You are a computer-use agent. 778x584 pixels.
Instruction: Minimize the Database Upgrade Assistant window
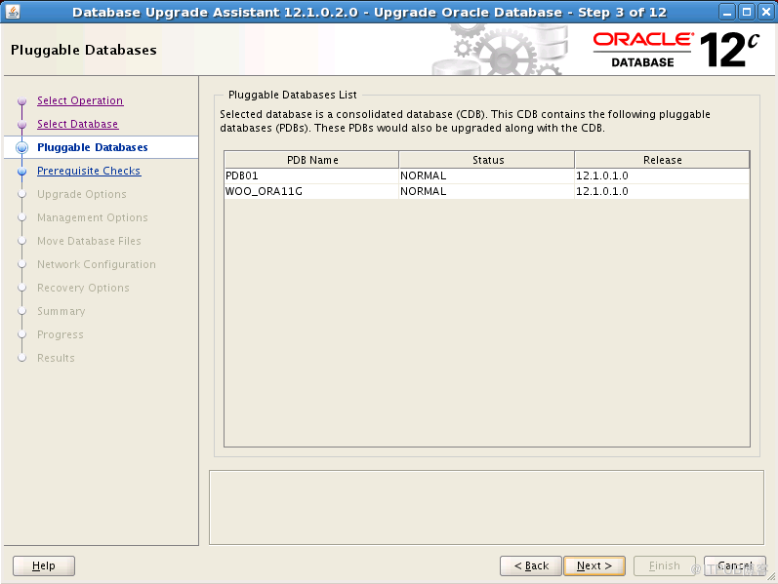click(x=727, y=12)
